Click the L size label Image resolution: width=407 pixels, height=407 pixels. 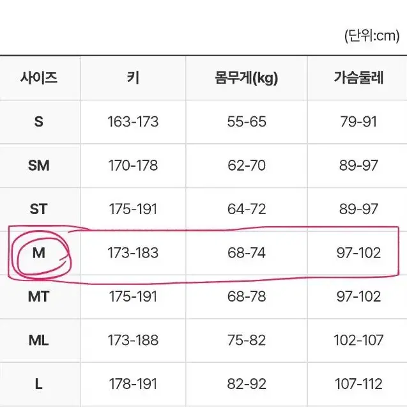point(39,384)
